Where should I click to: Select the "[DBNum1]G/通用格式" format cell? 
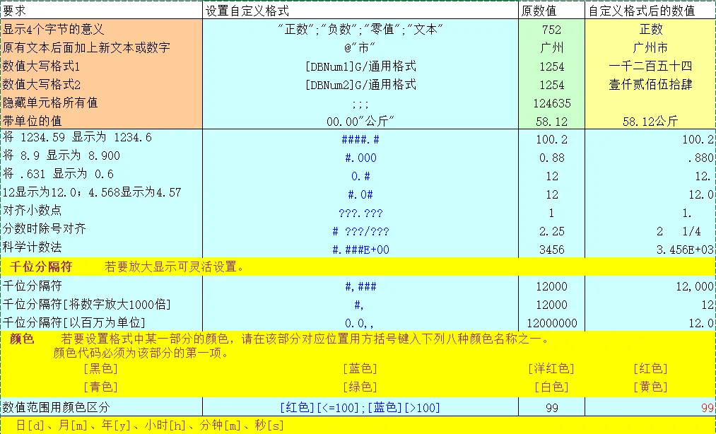(360, 66)
